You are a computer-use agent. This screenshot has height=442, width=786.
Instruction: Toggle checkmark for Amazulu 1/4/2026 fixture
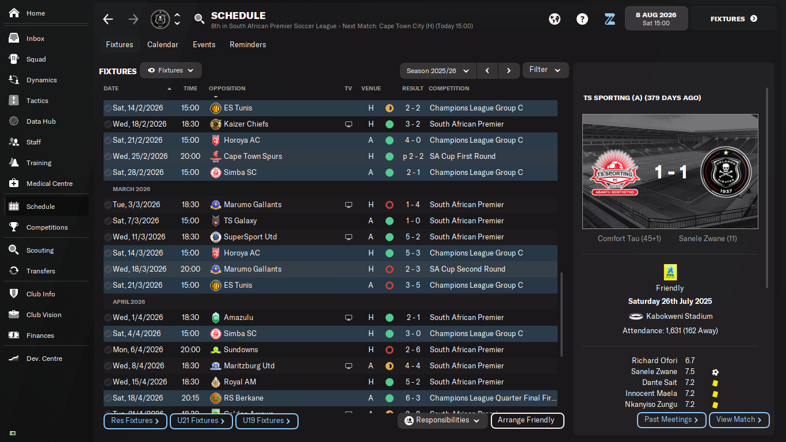click(x=108, y=318)
